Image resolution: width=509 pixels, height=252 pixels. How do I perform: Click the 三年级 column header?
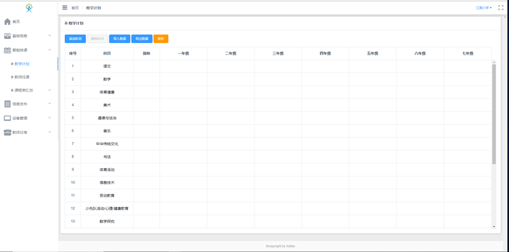coord(278,53)
